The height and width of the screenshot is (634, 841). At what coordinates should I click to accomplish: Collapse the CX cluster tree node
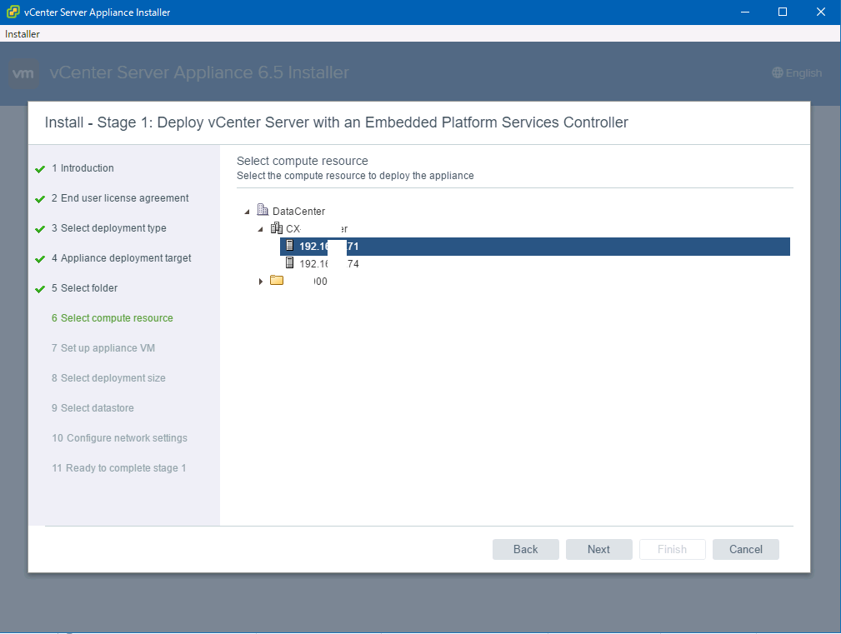pyautogui.click(x=261, y=229)
